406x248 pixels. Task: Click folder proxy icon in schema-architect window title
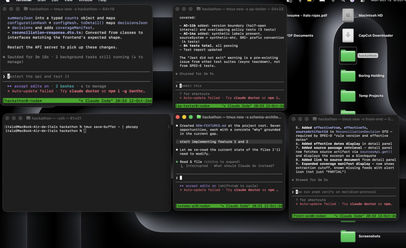tap(199, 117)
